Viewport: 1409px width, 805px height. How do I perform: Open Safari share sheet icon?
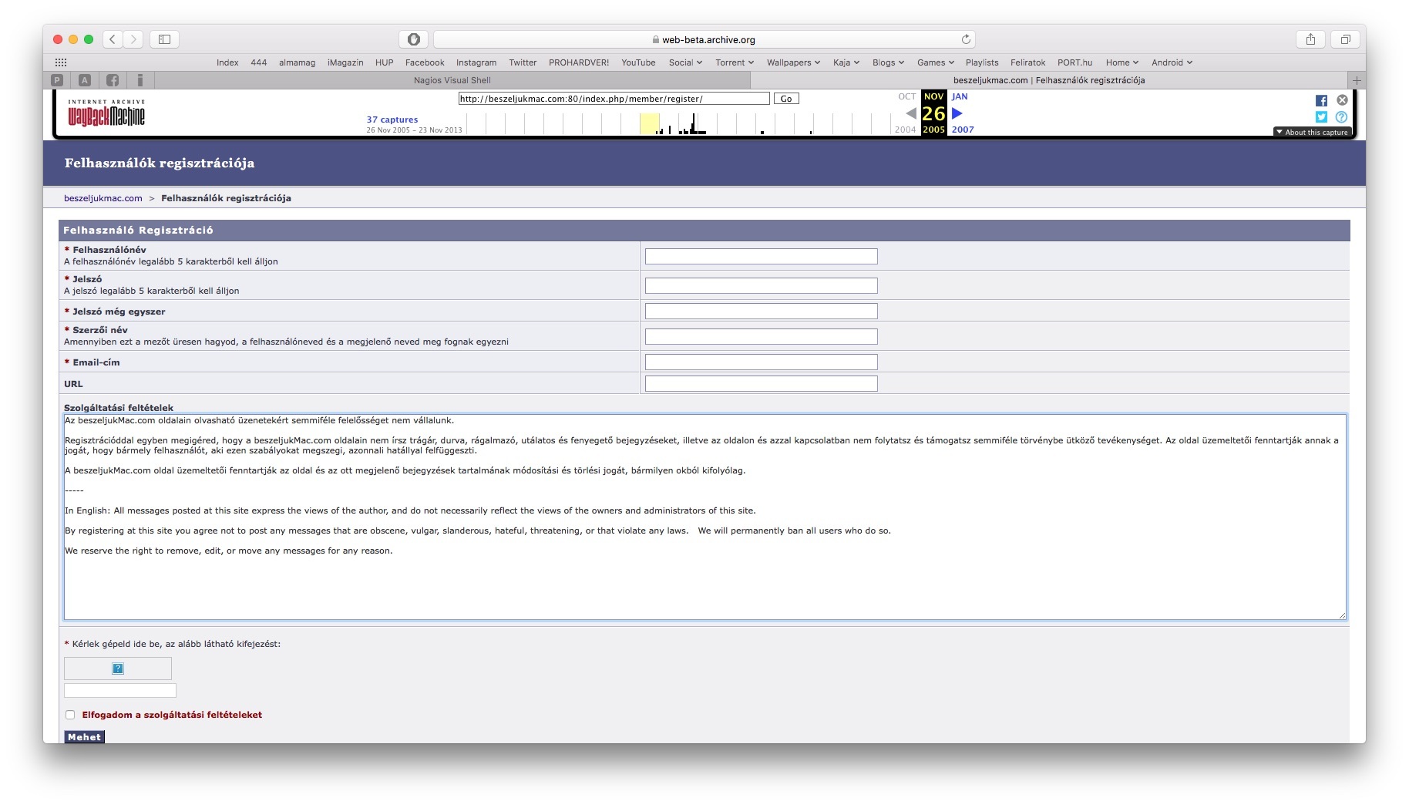(1310, 39)
